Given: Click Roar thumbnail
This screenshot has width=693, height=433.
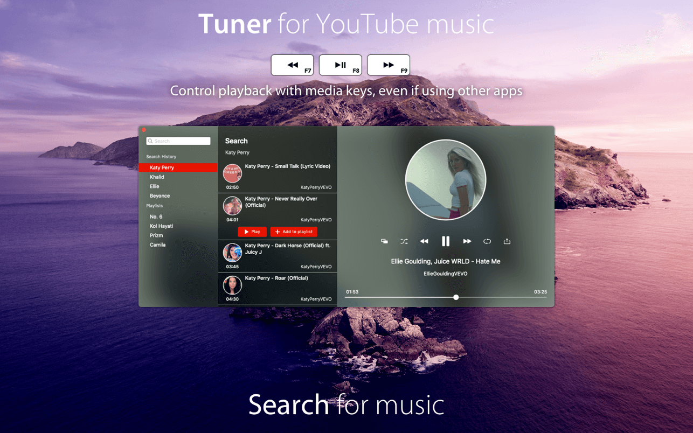Looking at the screenshot, I should click(232, 285).
